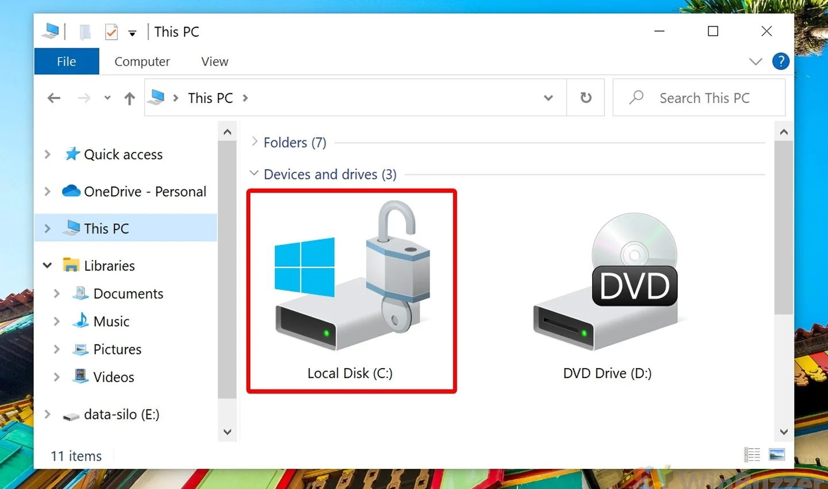Viewport: 828px width, 489px height.
Task: Open Help with the question mark icon
Action: pos(780,61)
